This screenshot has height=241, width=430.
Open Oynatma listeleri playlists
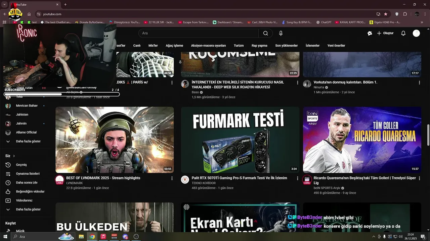(27, 174)
